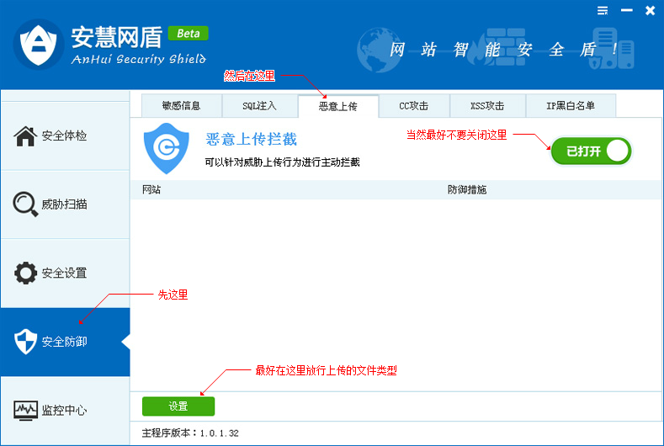The width and height of the screenshot is (664, 446).
Task: Minimize the 安慧网盾 window
Action: coord(627,11)
